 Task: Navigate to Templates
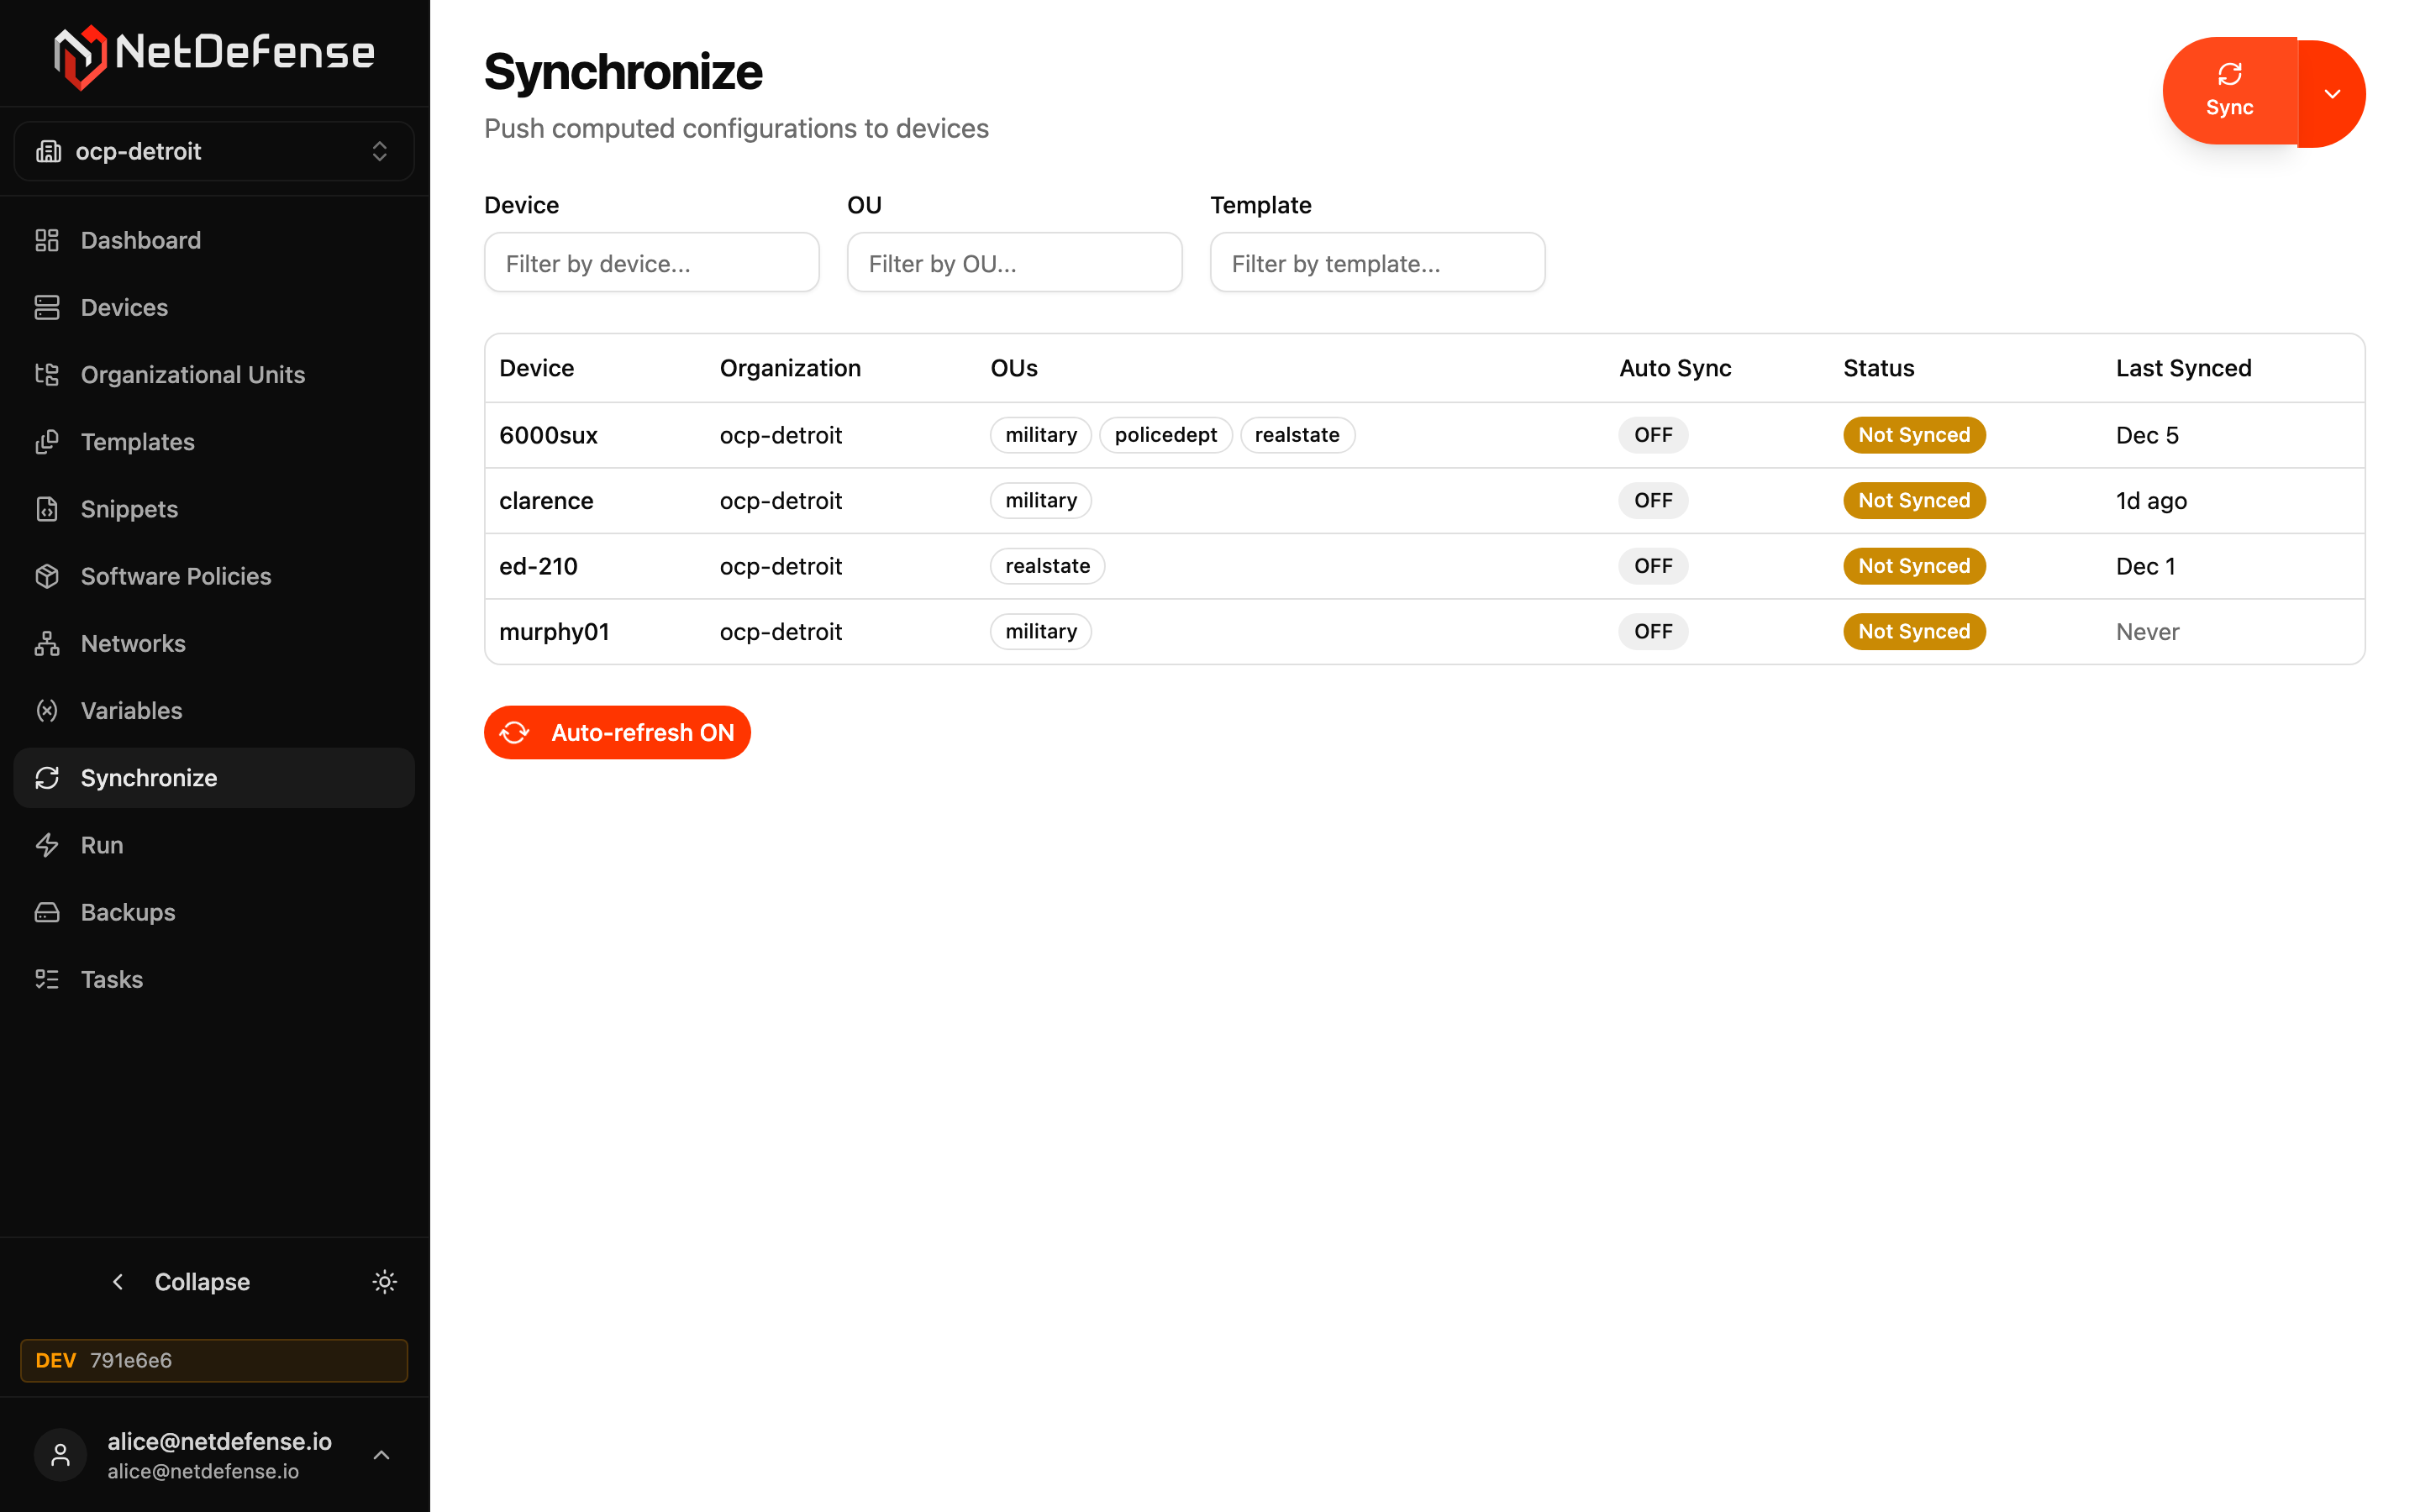click(x=214, y=442)
